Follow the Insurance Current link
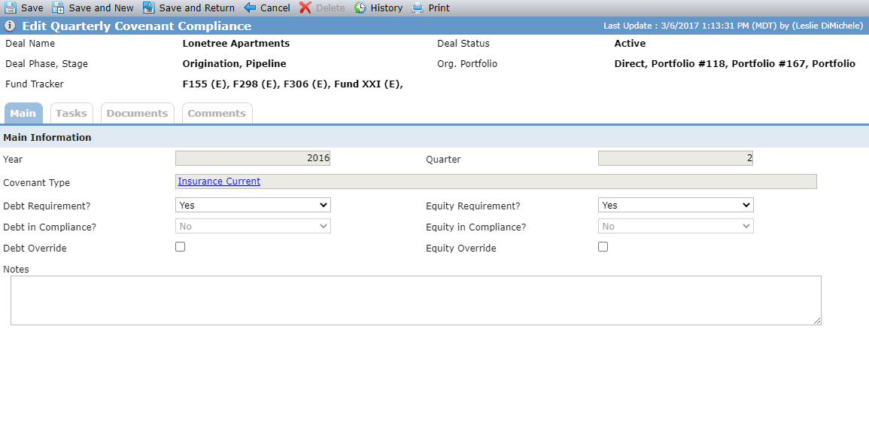This screenshot has height=424, width=869. coord(219,181)
